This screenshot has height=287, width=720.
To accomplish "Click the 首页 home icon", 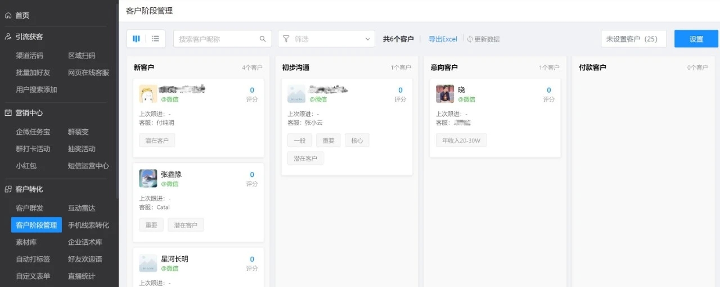I will coord(8,16).
